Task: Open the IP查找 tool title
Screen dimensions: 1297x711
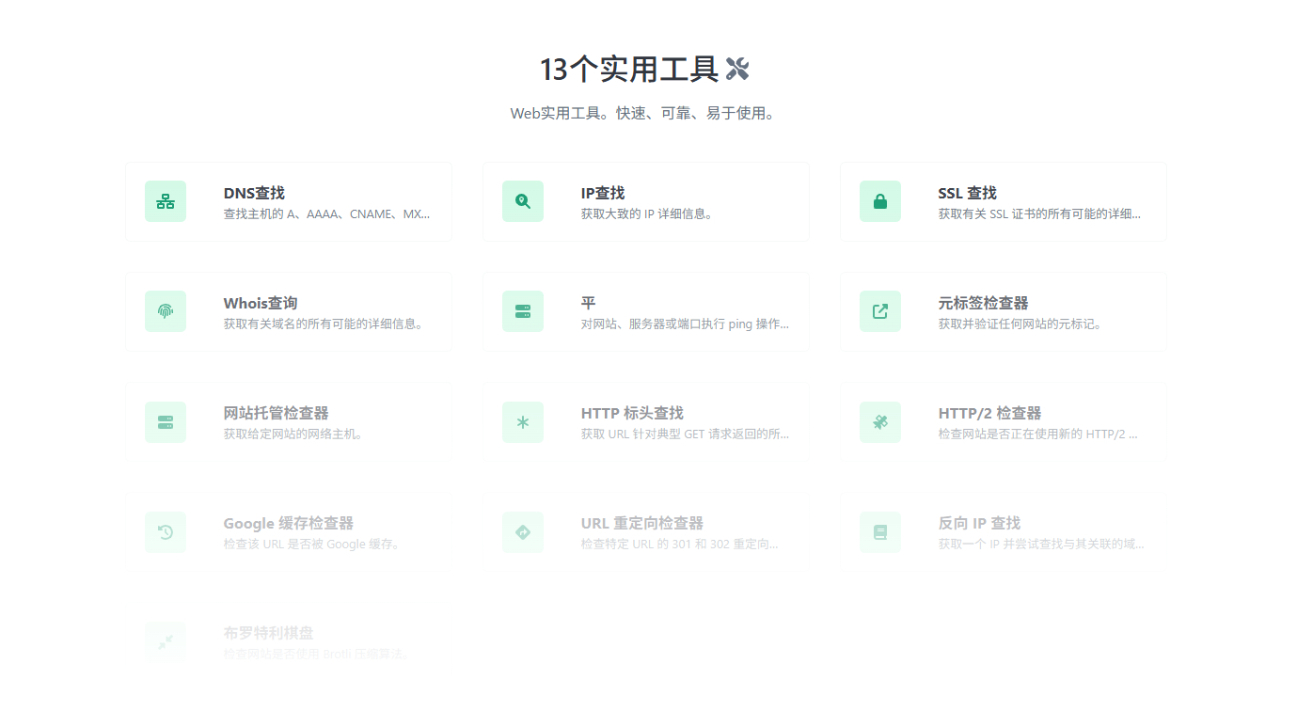Action: [603, 193]
